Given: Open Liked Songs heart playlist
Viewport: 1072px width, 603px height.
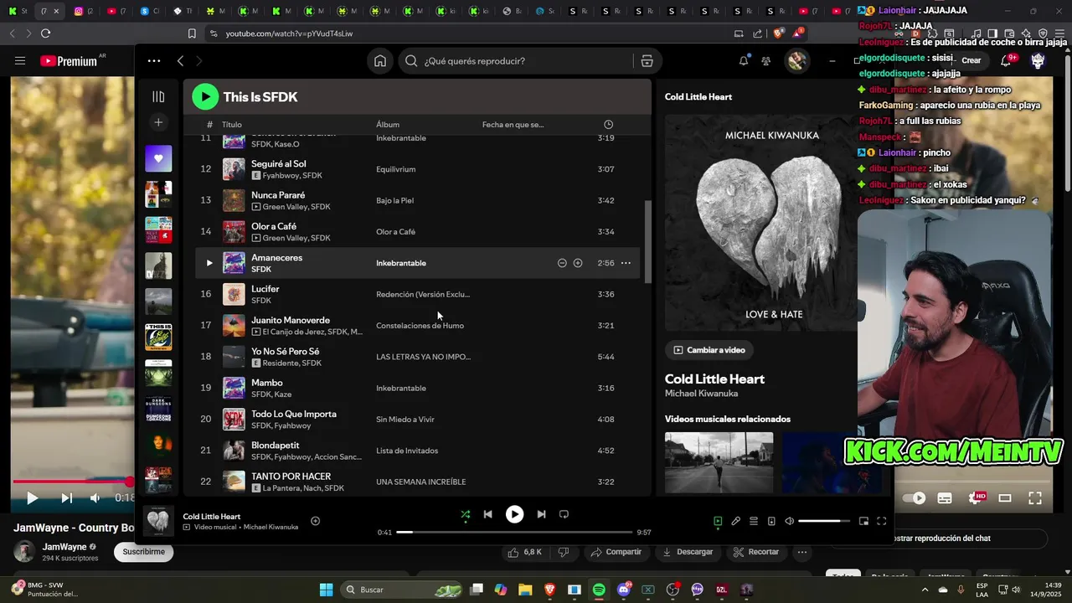Looking at the screenshot, I should (158, 158).
